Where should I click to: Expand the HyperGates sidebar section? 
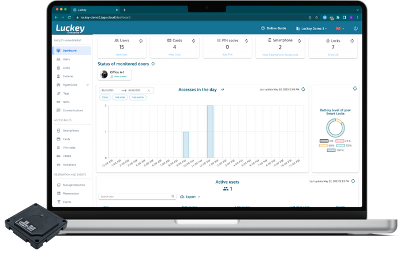87,85
